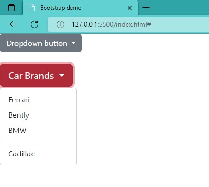Click the browser back arrow
This screenshot has width=209, height=187.
(x=13, y=24)
